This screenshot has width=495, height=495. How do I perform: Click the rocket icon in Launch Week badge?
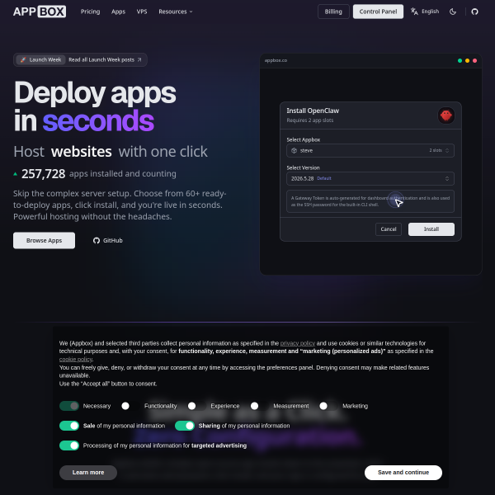(23, 59)
